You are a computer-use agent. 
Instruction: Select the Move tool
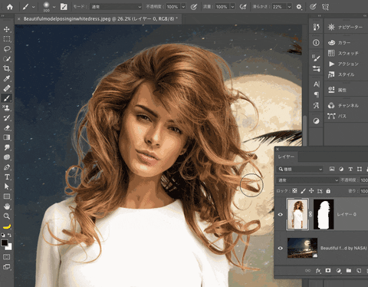click(7, 29)
